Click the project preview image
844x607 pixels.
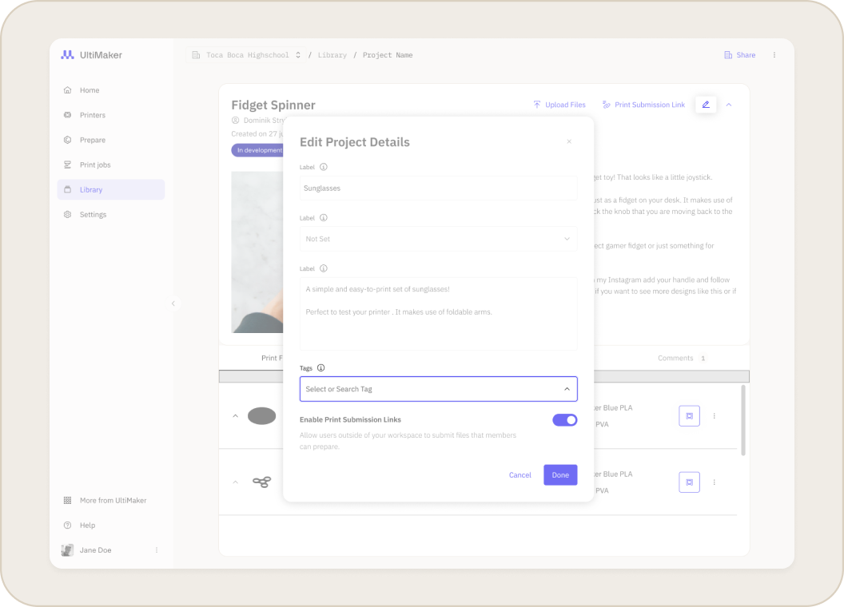pyautogui.click(x=257, y=252)
